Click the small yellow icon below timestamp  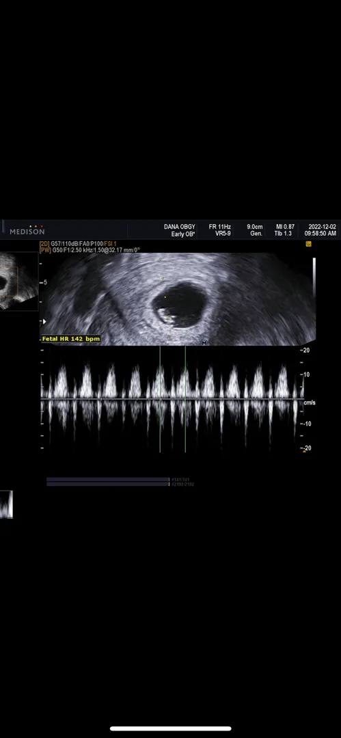[x=308, y=244]
